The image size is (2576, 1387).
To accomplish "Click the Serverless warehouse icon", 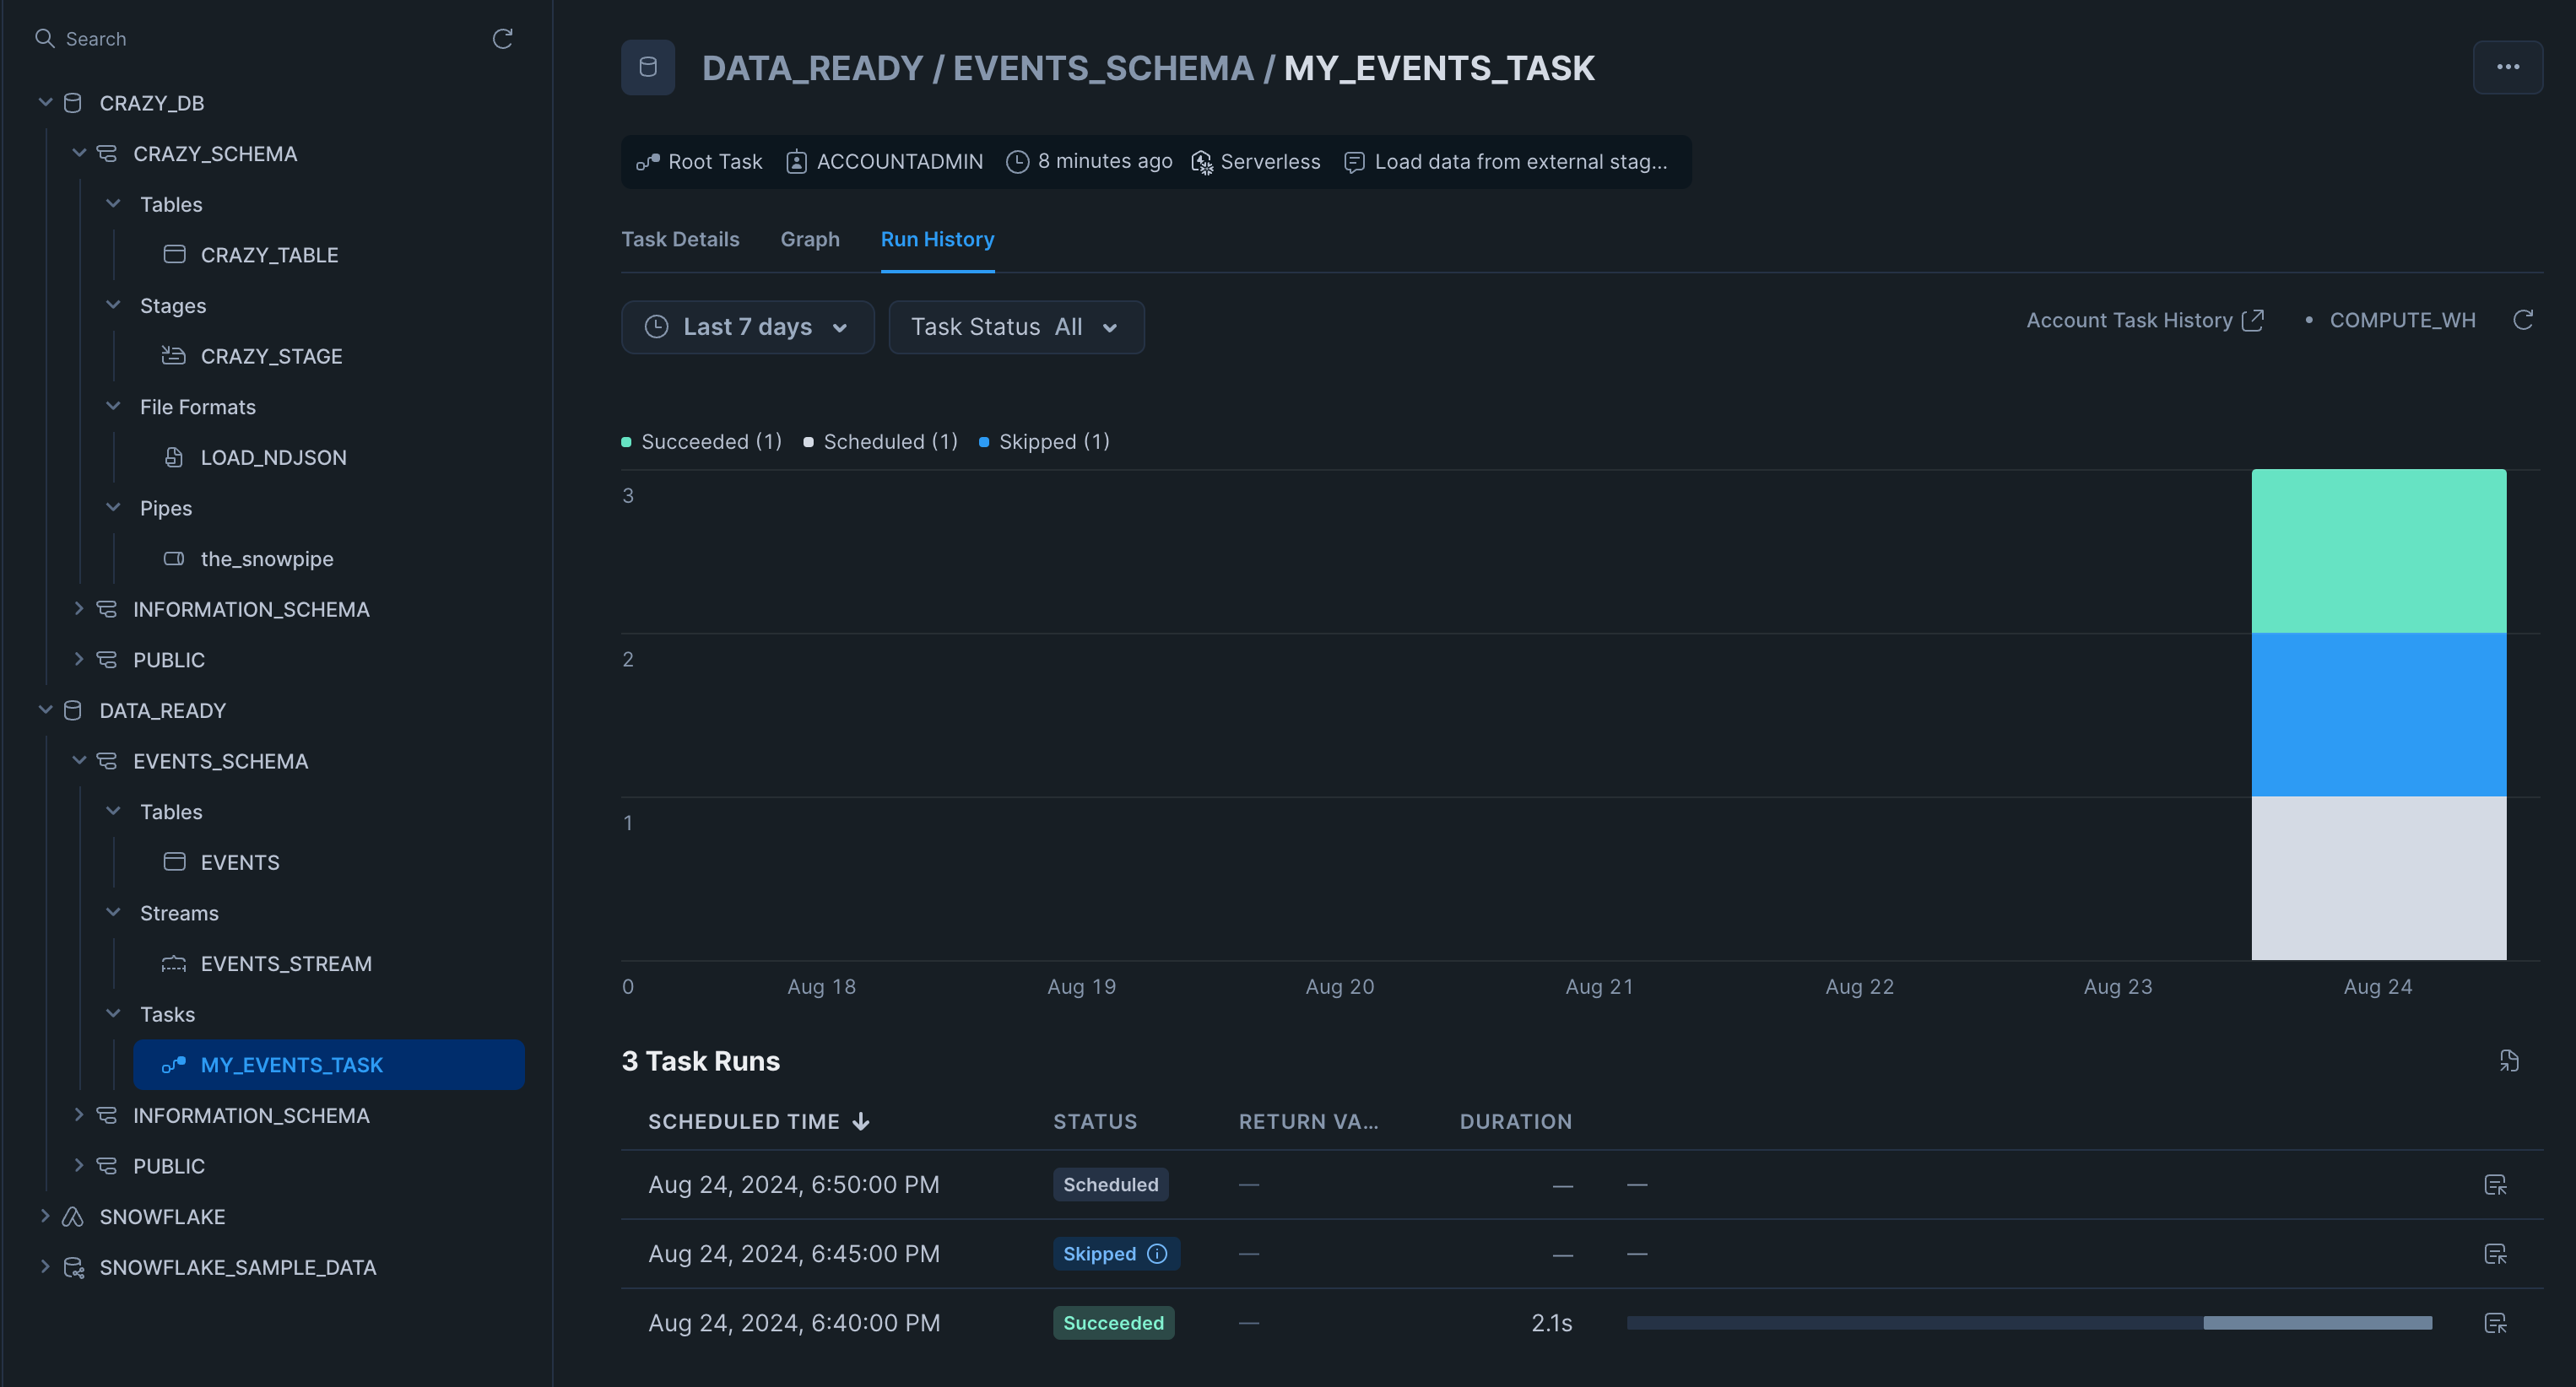I will pos(1203,160).
